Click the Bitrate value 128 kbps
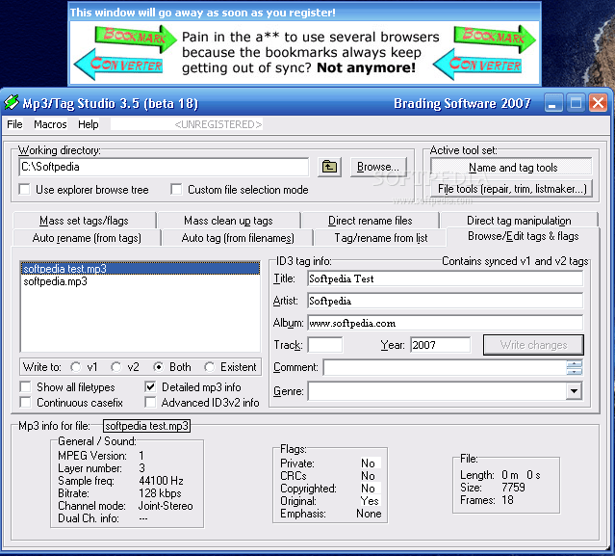Viewport: 615px width, 556px height. [160, 493]
